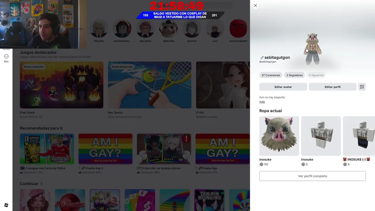The height and width of the screenshot is (211, 375).
Task: Open friend Sae_Itoshi avatar
Action: [x=145, y=29]
